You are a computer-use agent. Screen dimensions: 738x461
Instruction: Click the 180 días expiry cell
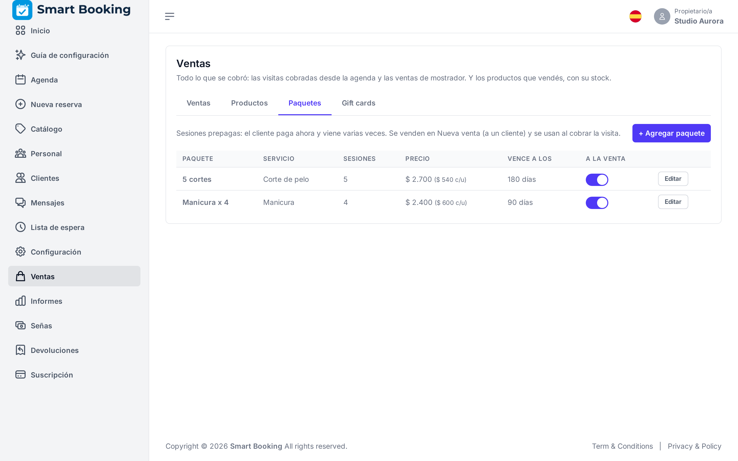(x=521, y=179)
